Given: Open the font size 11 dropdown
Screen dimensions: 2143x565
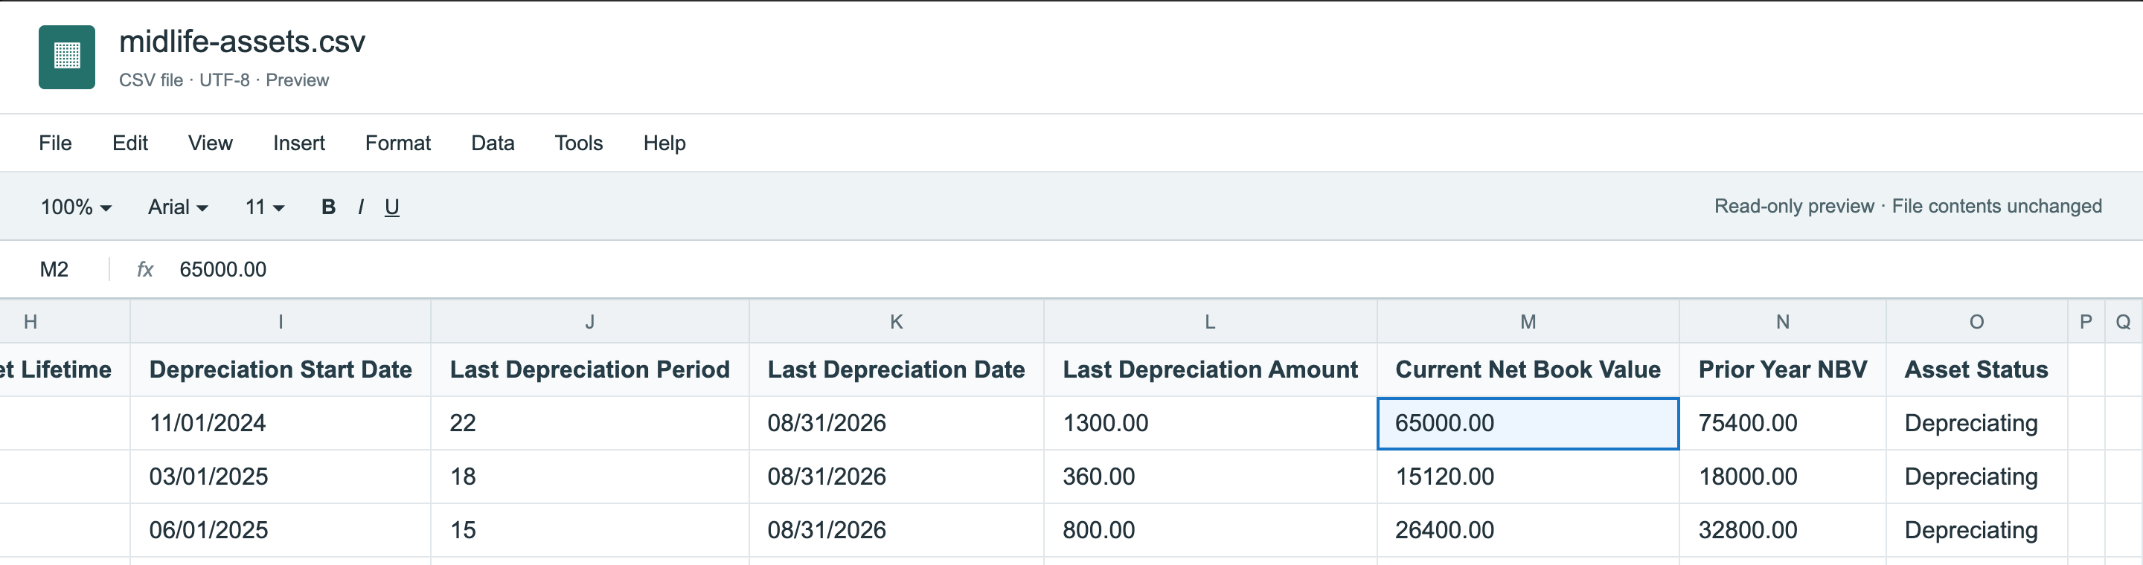Looking at the screenshot, I should tap(265, 207).
